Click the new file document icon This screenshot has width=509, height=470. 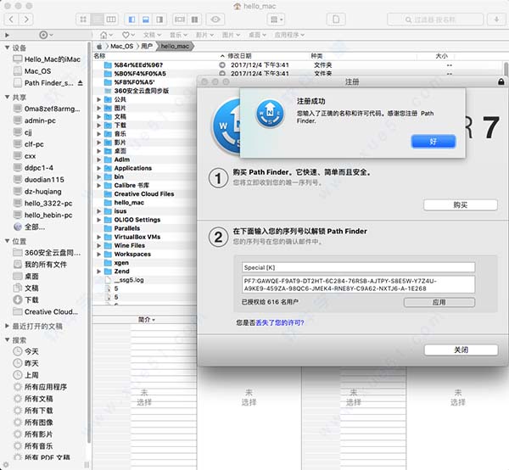pyautogui.click(x=336, y=20)
